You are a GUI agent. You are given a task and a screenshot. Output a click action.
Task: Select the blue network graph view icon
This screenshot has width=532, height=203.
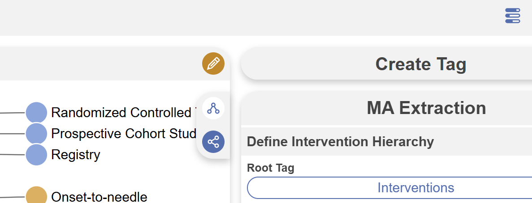click(213, 142)
